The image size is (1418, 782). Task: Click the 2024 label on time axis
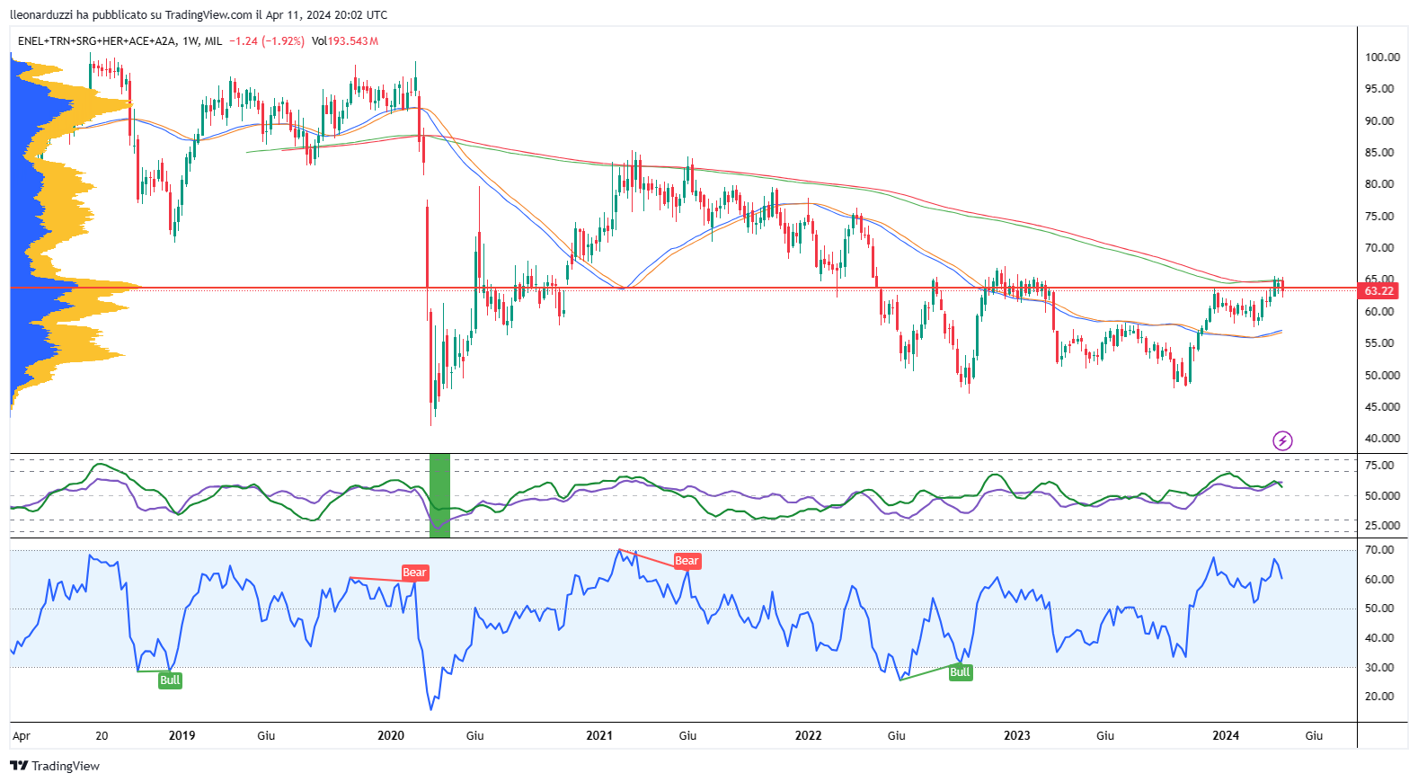(1226, 735)
